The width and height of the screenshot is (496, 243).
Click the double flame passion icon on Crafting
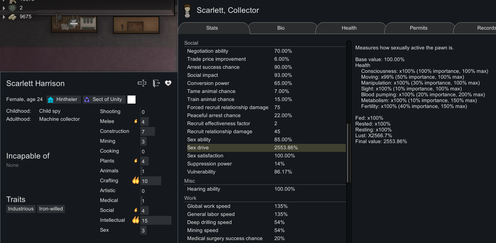pyautogui.click(x=136, y=180)
